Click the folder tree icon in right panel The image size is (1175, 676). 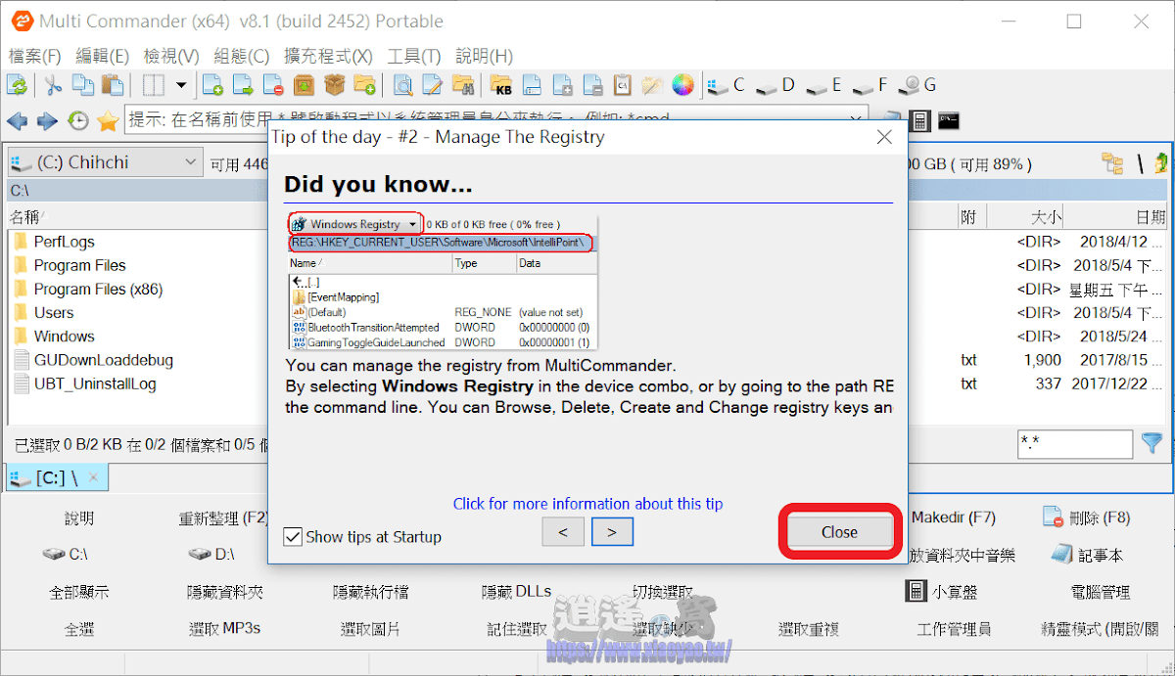[1112, 163]
